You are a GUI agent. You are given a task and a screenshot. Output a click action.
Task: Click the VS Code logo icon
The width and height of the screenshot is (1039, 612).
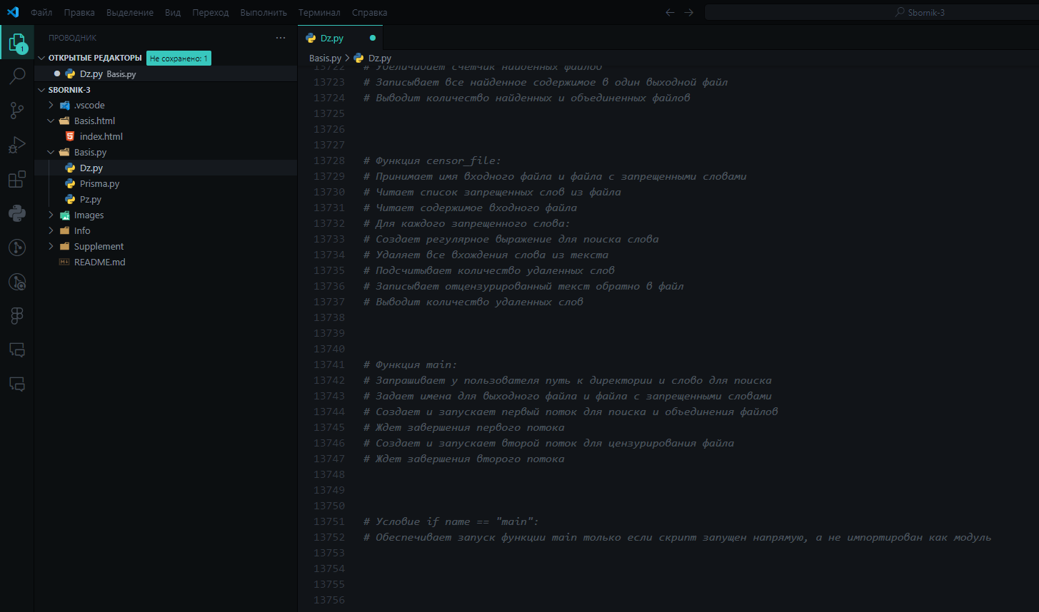[13, 12]
